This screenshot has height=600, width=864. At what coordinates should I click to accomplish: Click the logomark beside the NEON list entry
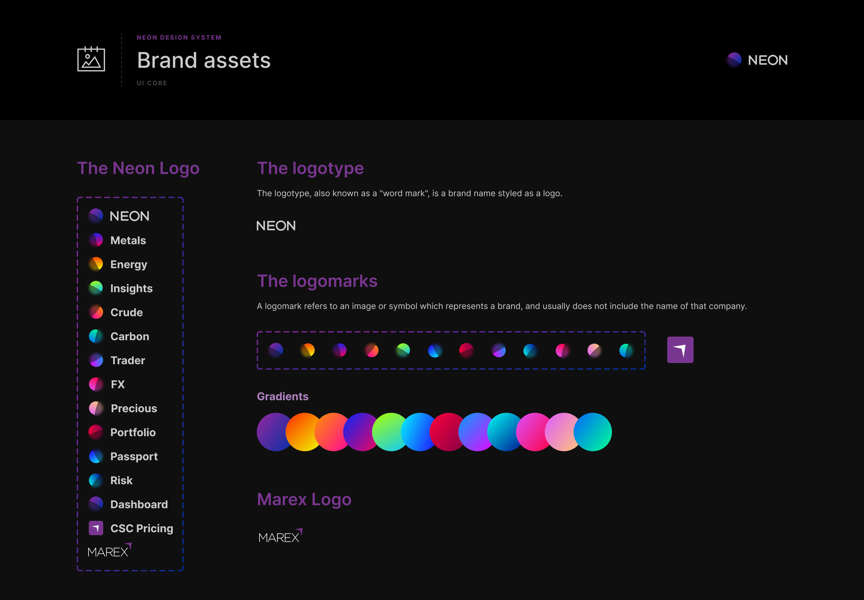[96, 216]
